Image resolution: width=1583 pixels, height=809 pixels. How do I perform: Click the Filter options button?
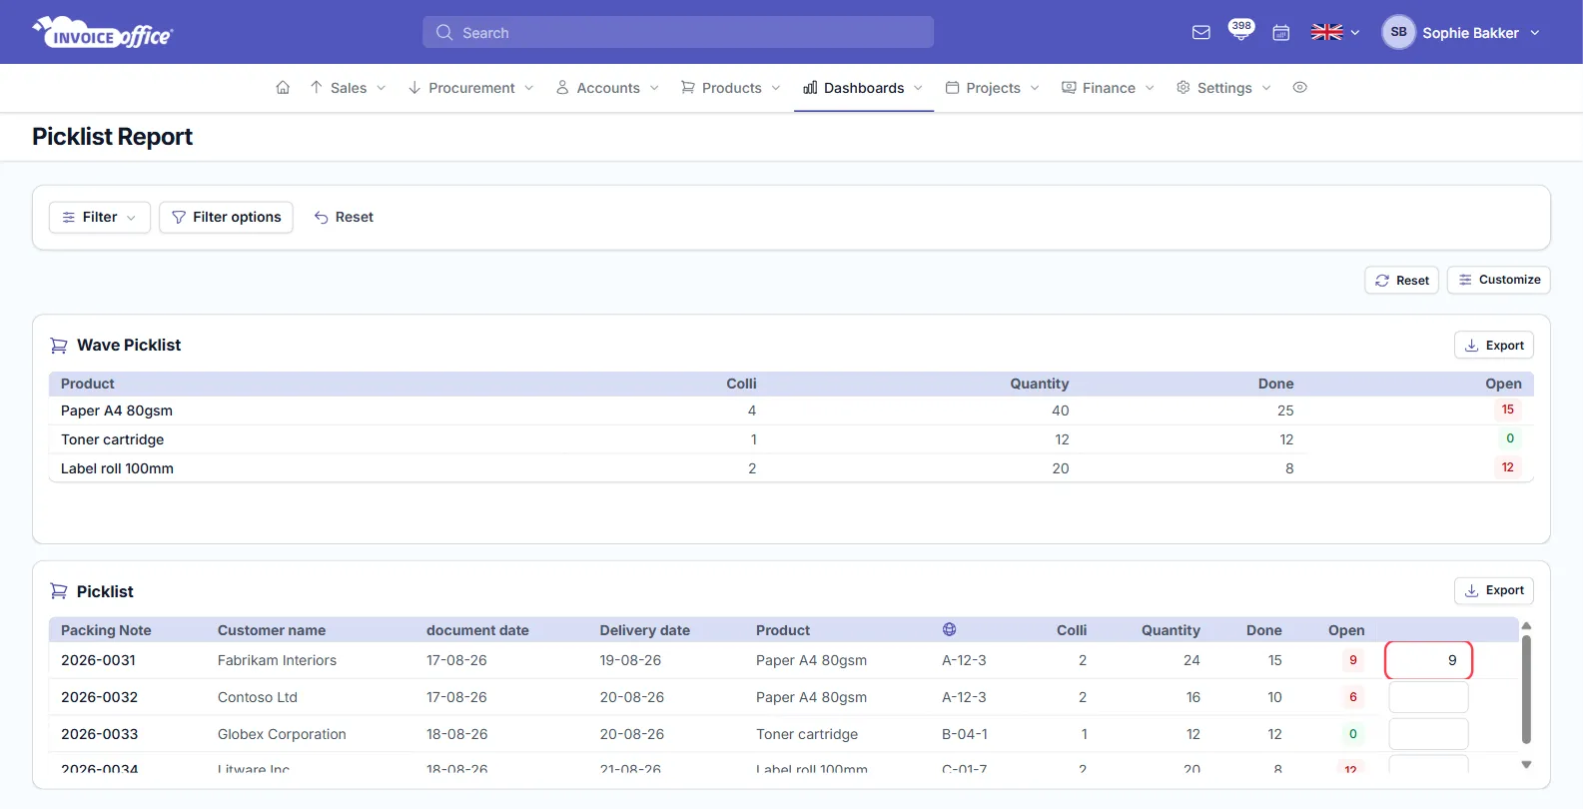[x=226, y=217]
